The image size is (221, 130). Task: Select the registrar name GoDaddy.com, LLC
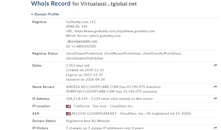[81, 22]
